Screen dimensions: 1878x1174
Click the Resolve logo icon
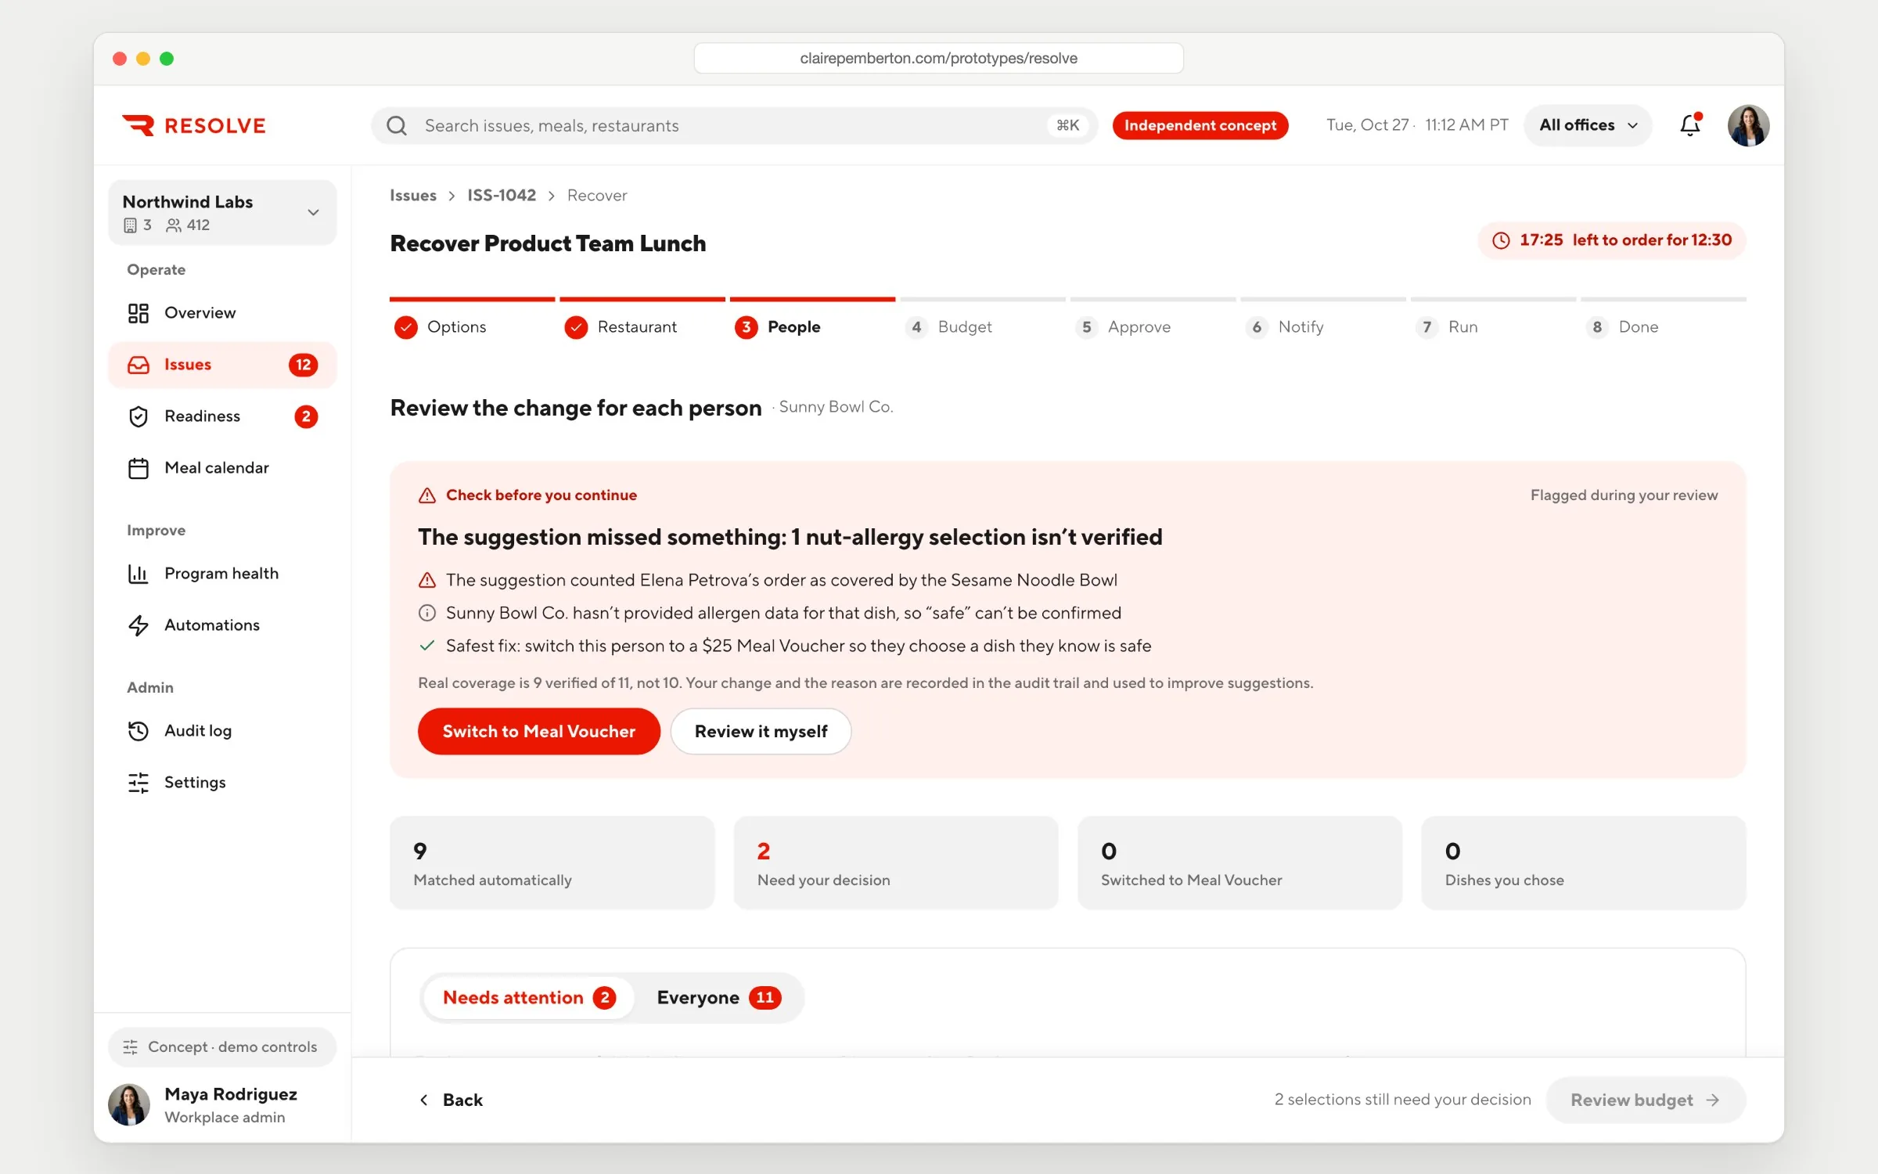tap(139, 125)
